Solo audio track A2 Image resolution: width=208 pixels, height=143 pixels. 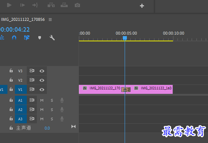point(52,110)
